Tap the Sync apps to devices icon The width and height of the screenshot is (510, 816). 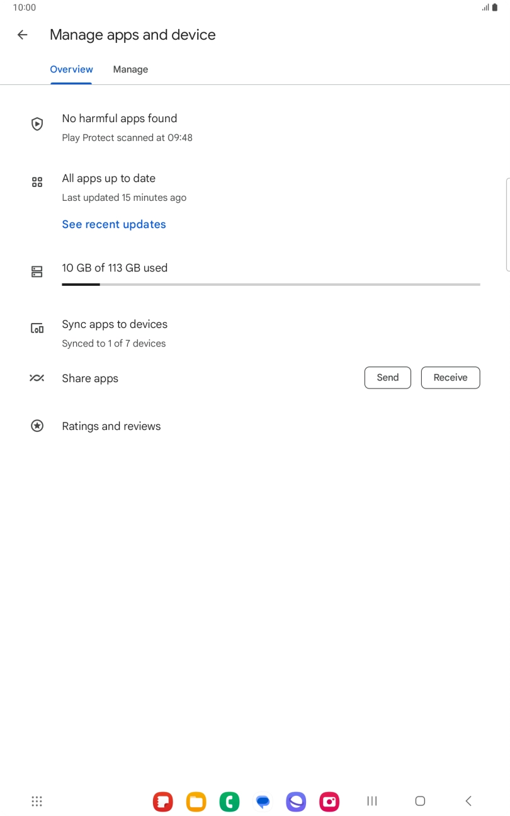point(37,328)
